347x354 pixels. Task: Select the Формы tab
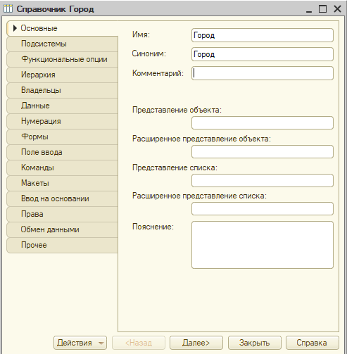tap(62, 137)
